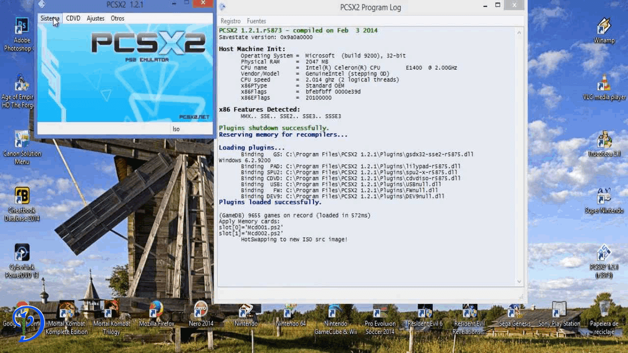Click the Program Log scrollbar up arrow

520,32
